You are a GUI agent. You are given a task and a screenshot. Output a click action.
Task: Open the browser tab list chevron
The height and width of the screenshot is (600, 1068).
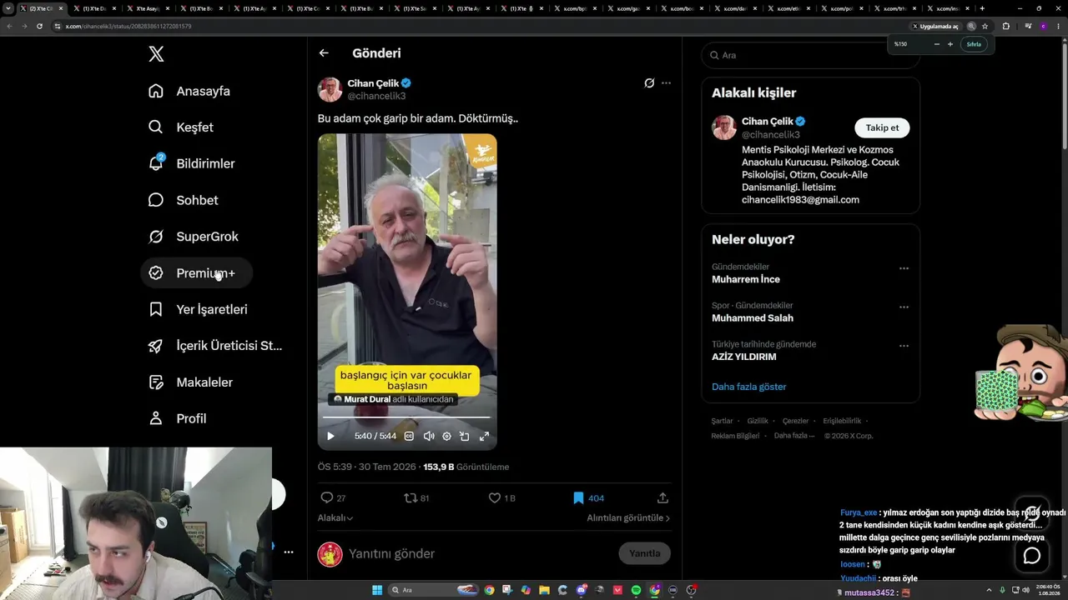click(x=8, y=8)
